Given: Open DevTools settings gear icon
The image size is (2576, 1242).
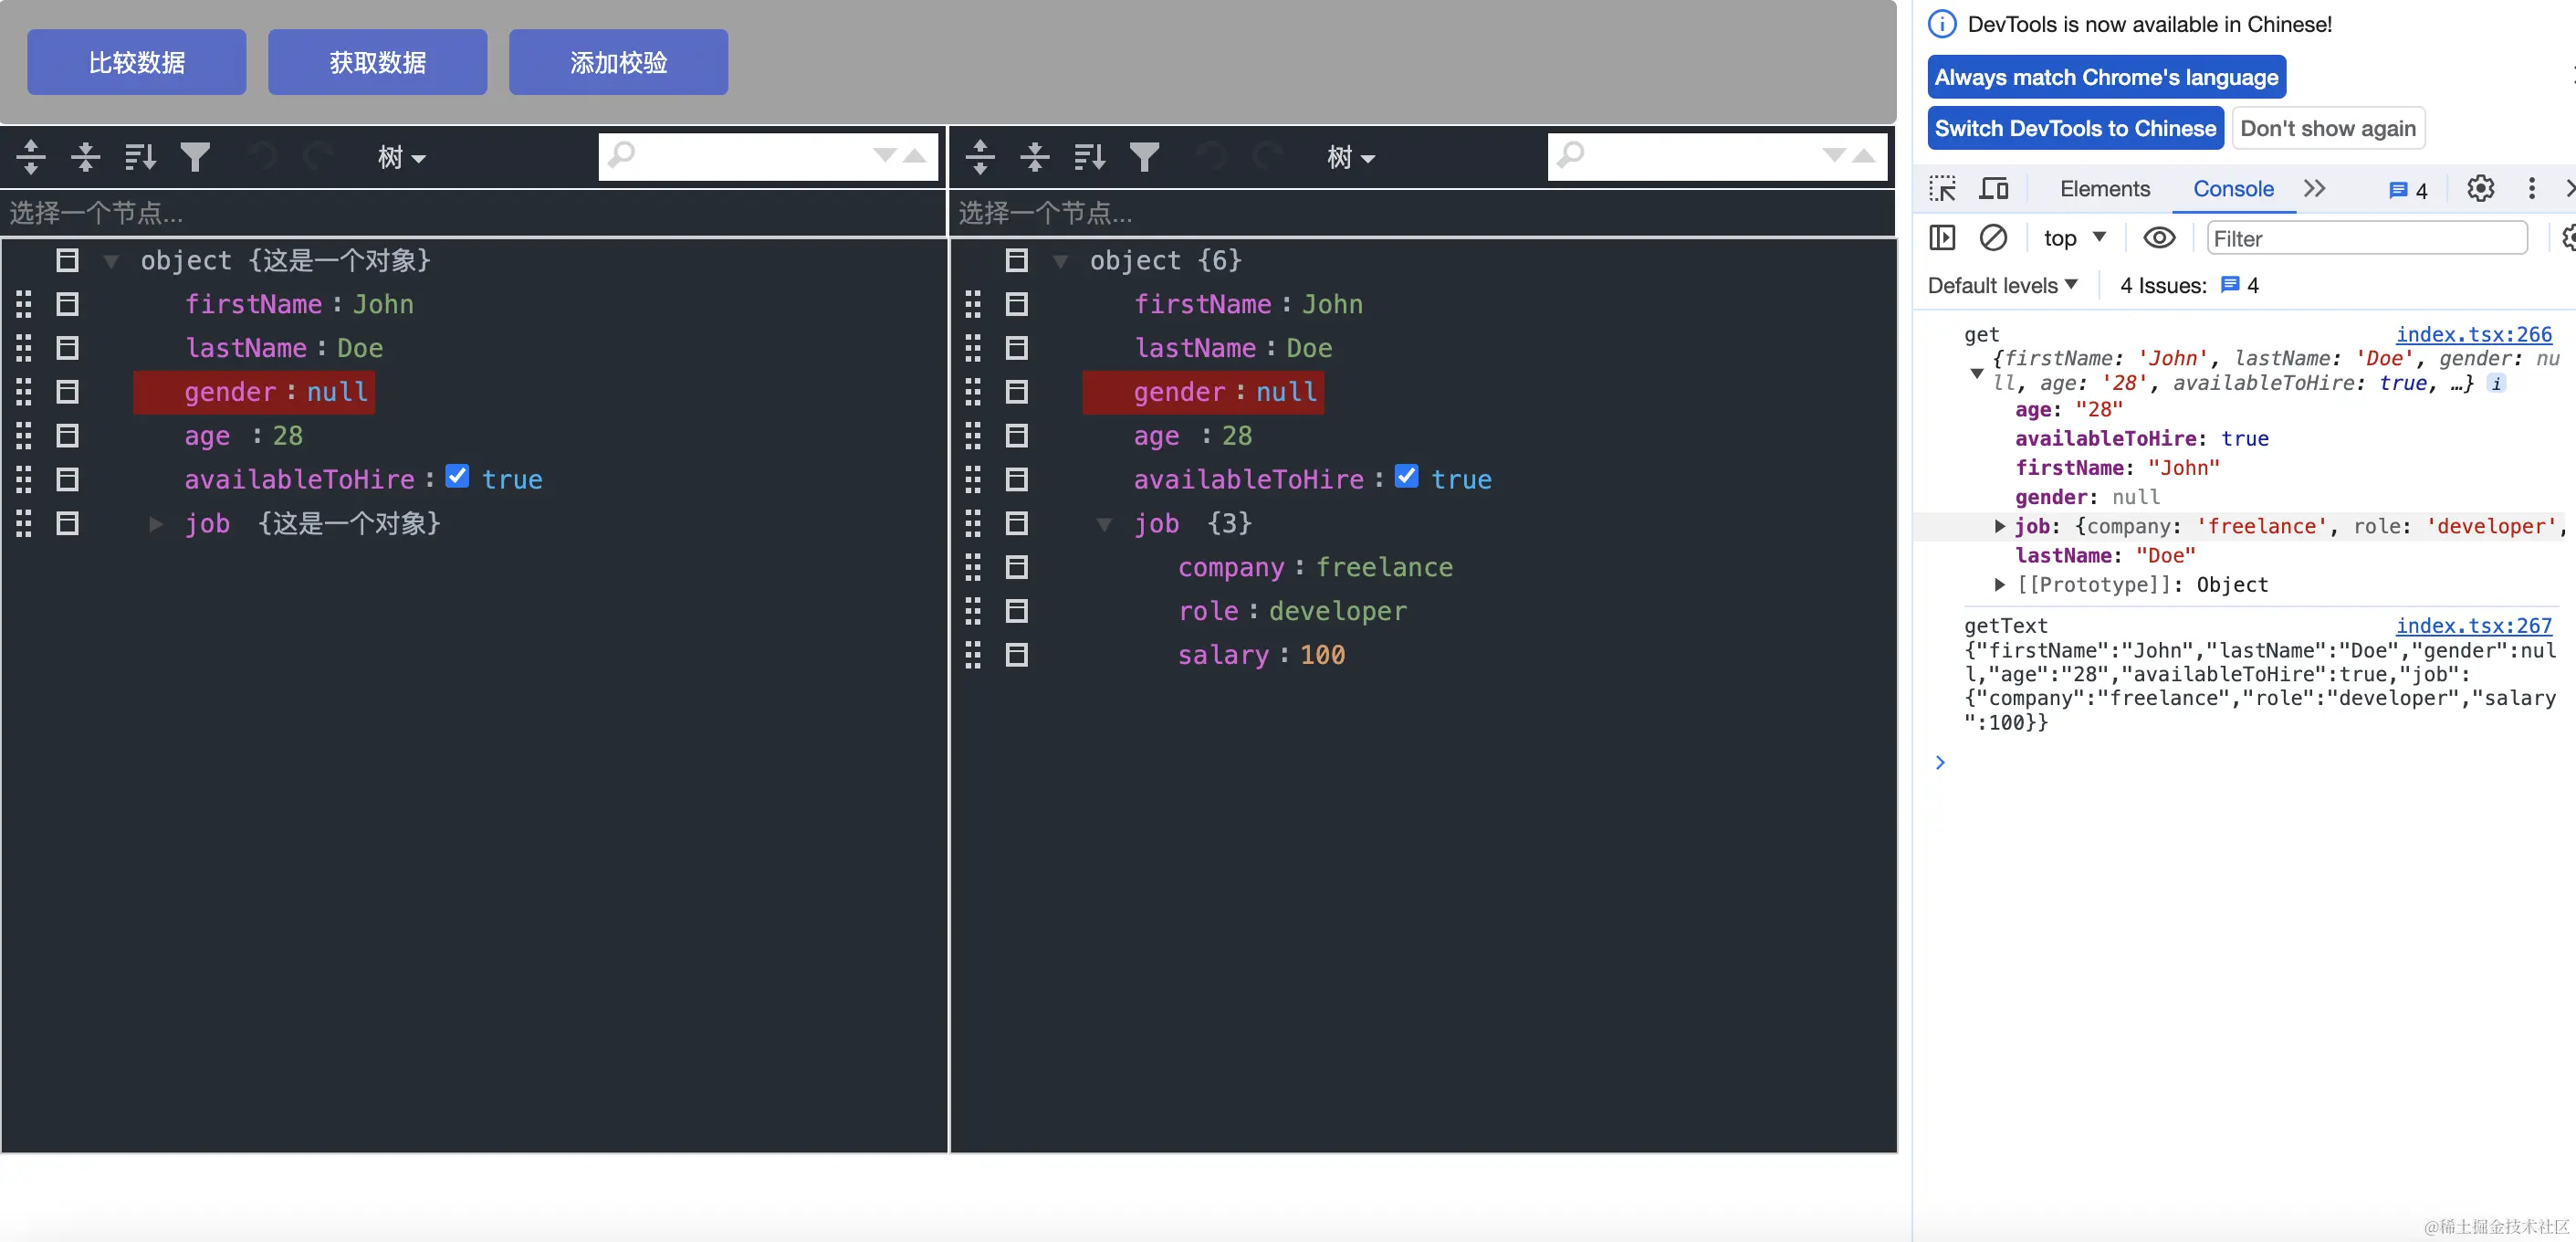Looking at the screenshot, I should 2480,188.
